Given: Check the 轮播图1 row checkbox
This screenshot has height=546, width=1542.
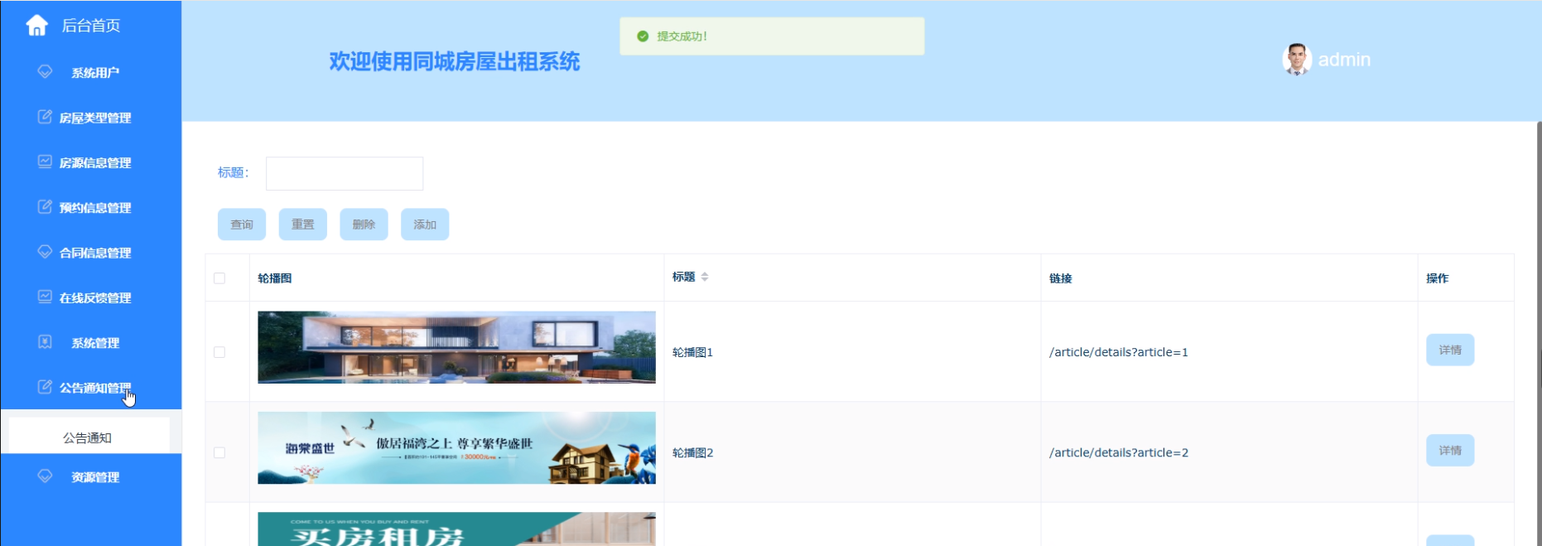Looking at the screenshot, I should click(x=219, y=352).
